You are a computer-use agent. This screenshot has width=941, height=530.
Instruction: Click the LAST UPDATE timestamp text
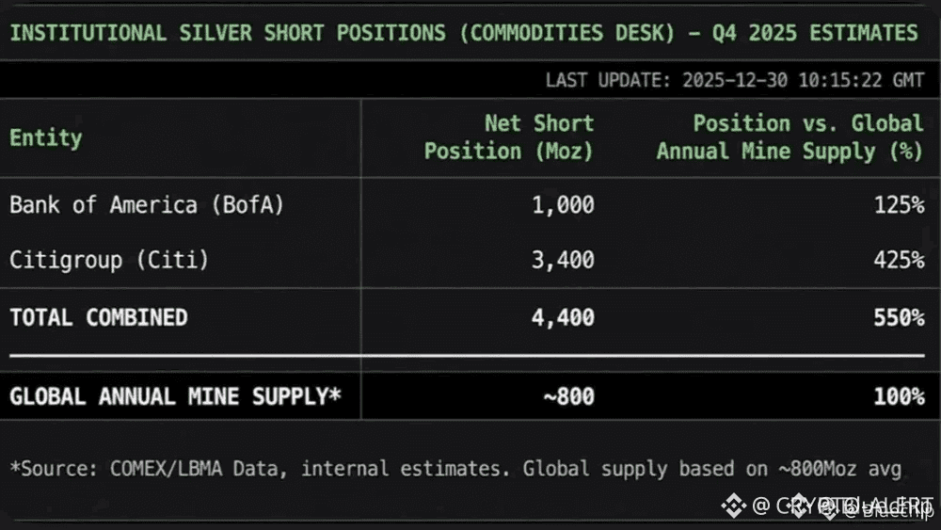[735, 80]
